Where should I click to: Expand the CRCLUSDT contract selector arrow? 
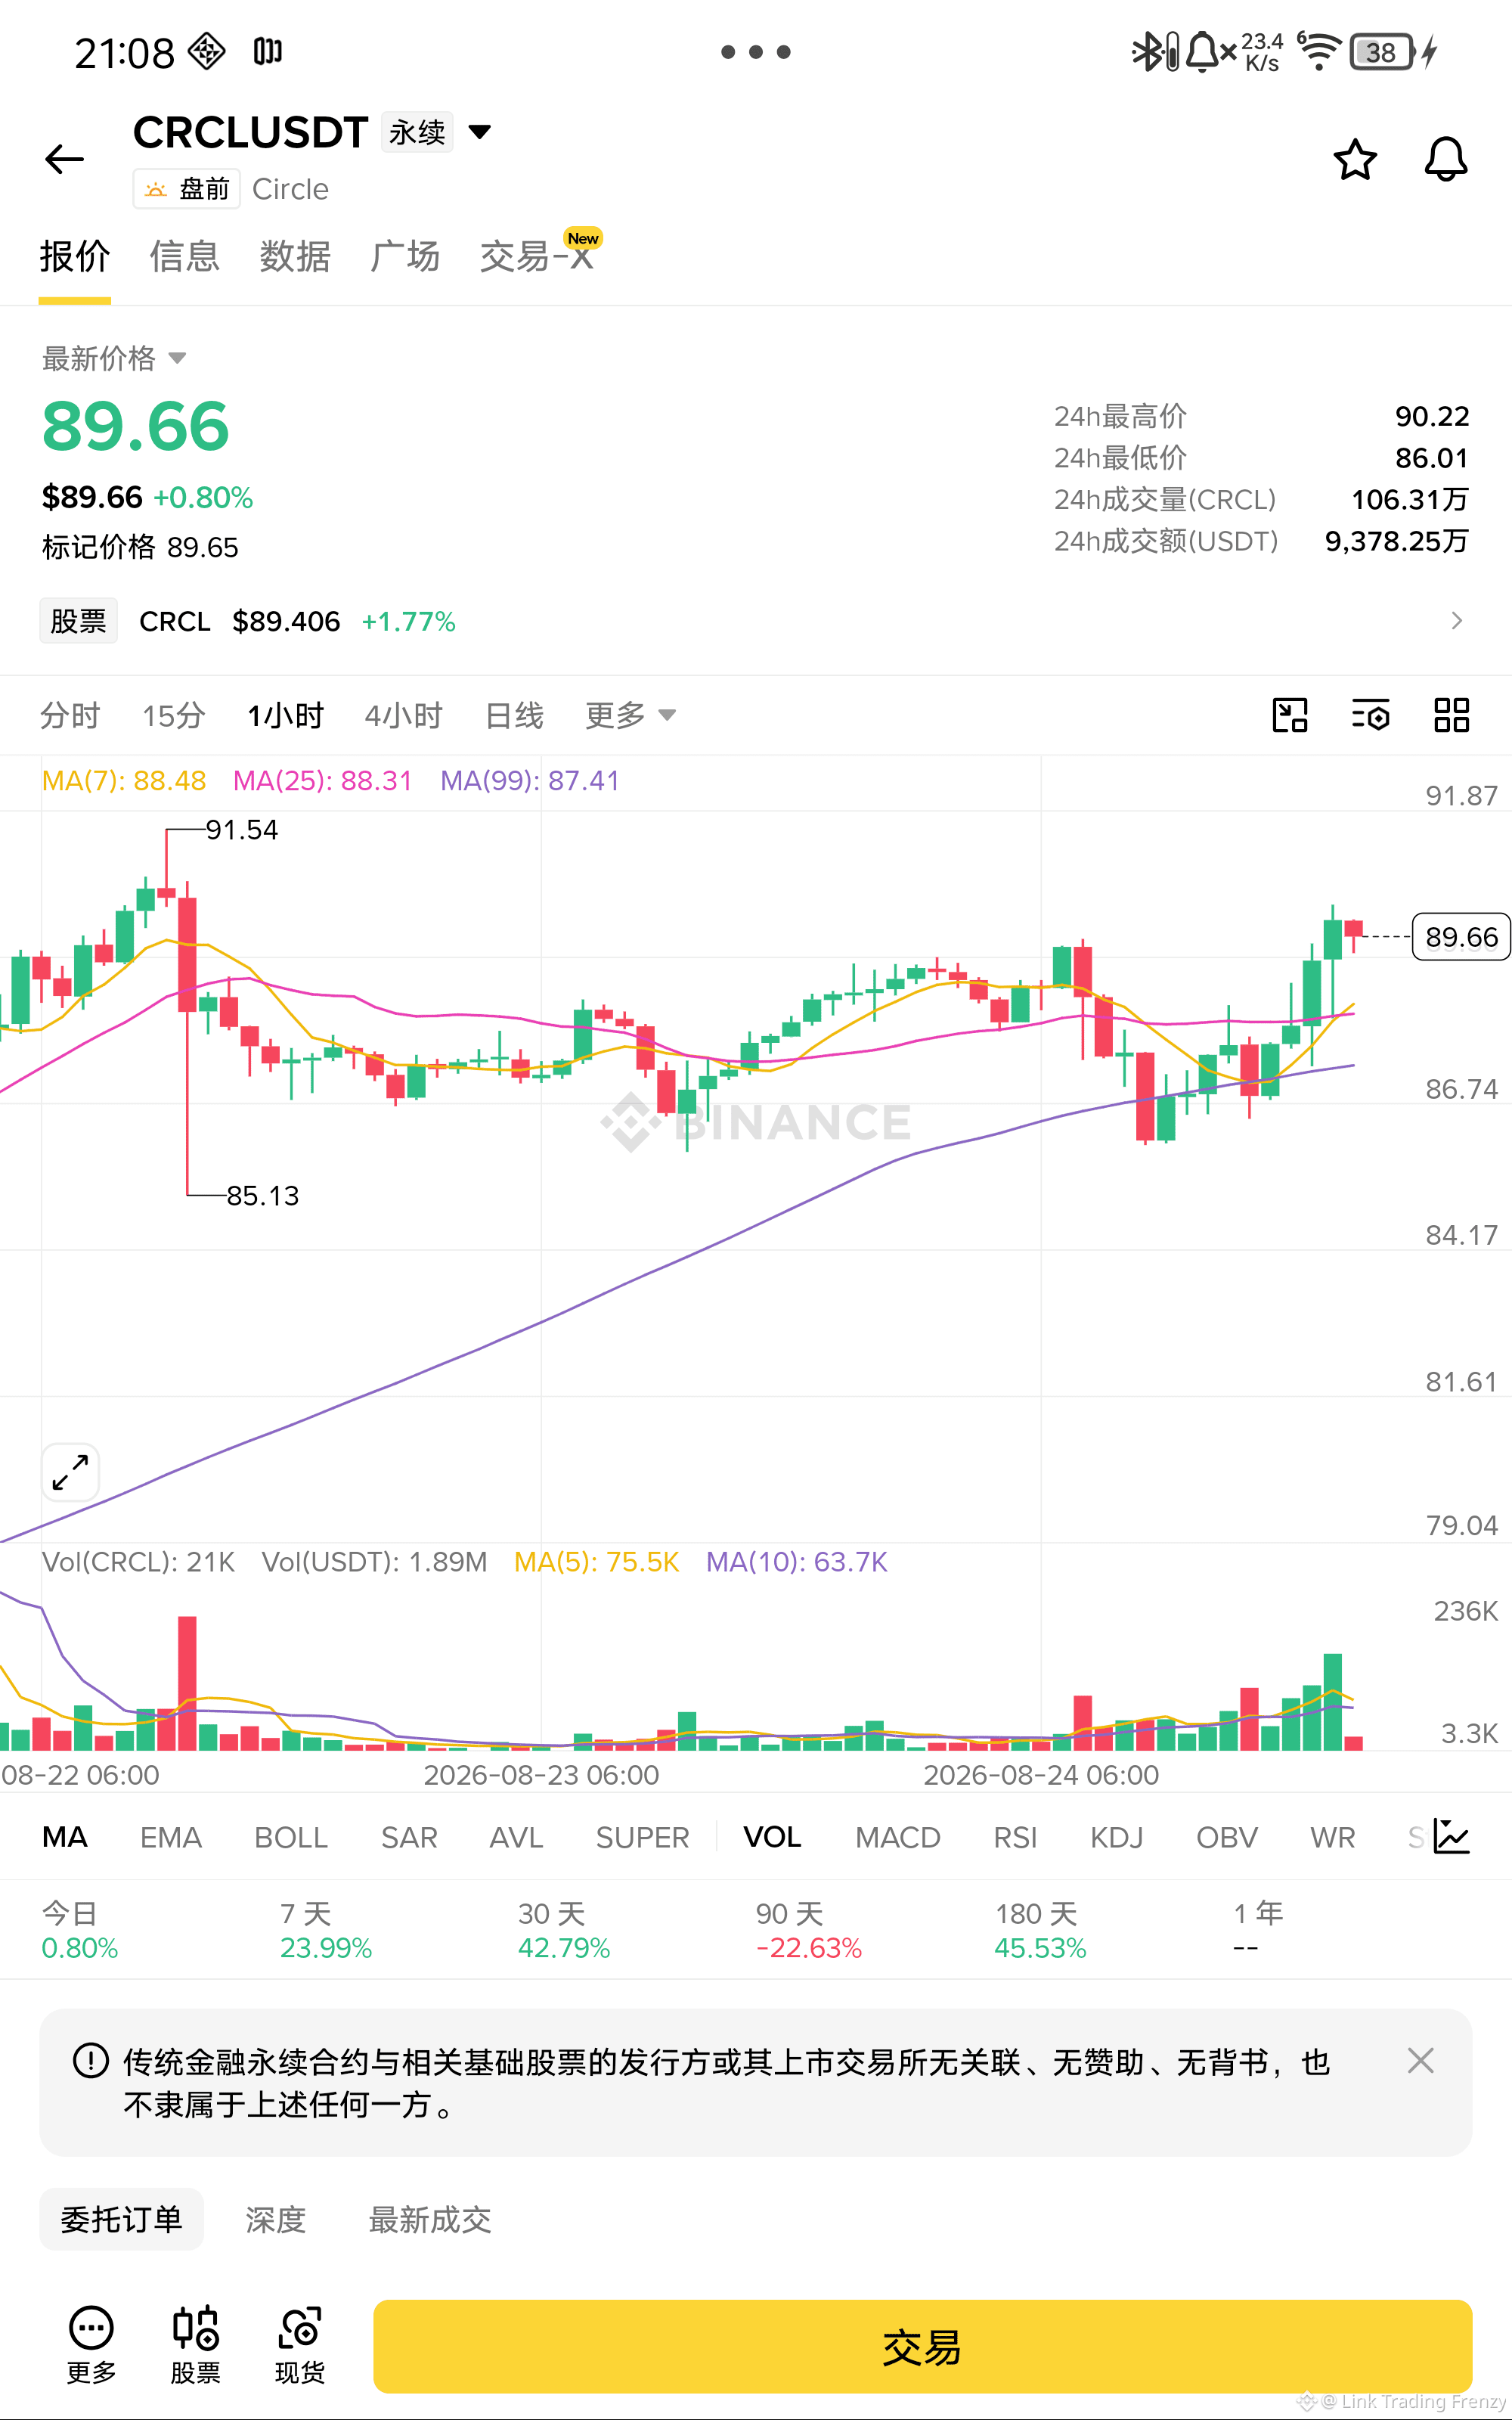tap(480, 132)
